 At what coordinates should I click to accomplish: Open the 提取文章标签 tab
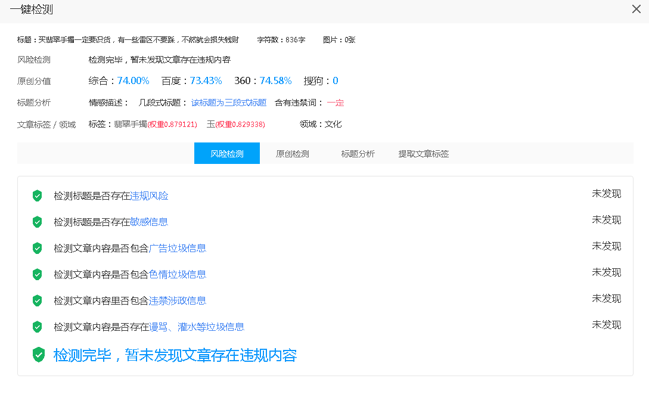[x=423, y=153]
